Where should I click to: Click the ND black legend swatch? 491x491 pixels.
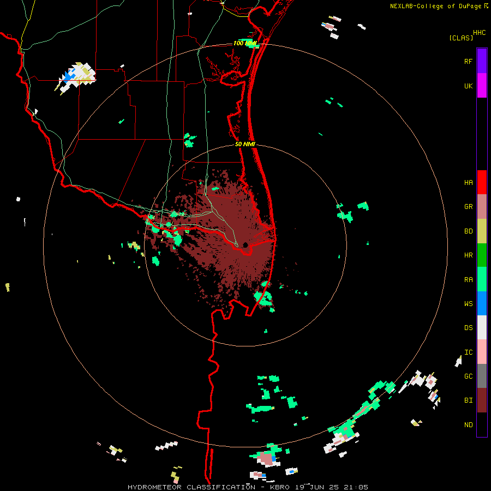click(x=482, y=424)
